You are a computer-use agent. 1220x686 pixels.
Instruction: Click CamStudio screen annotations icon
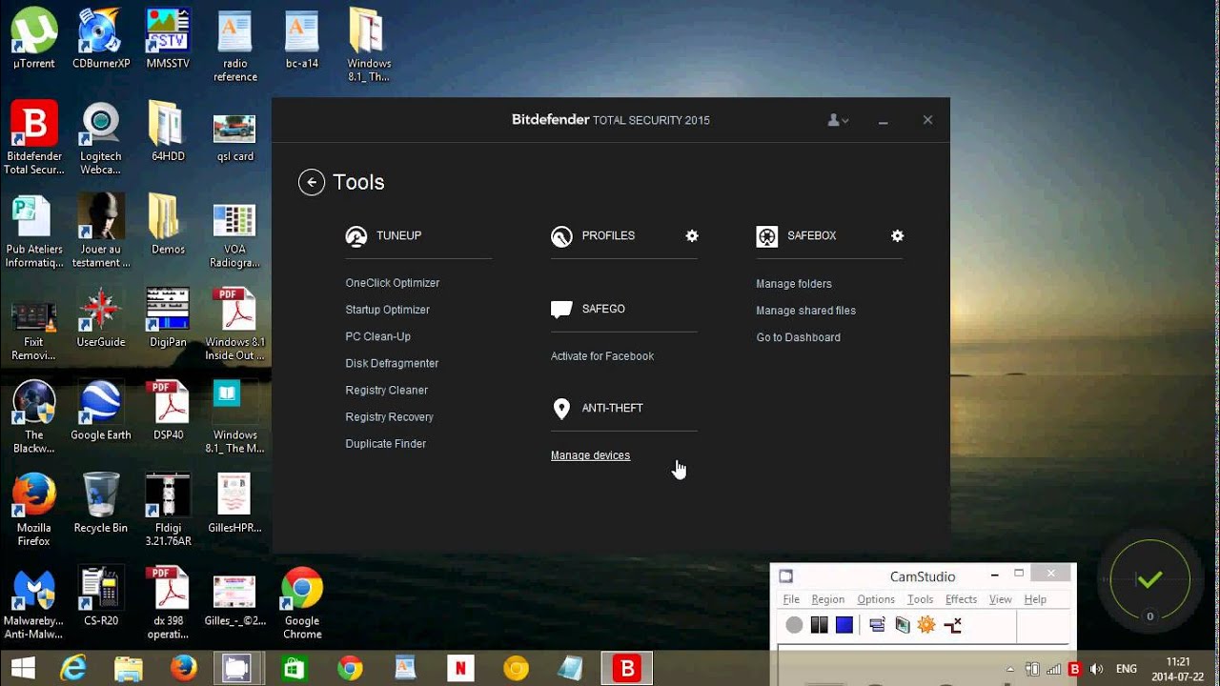click(x=902, y=625)
